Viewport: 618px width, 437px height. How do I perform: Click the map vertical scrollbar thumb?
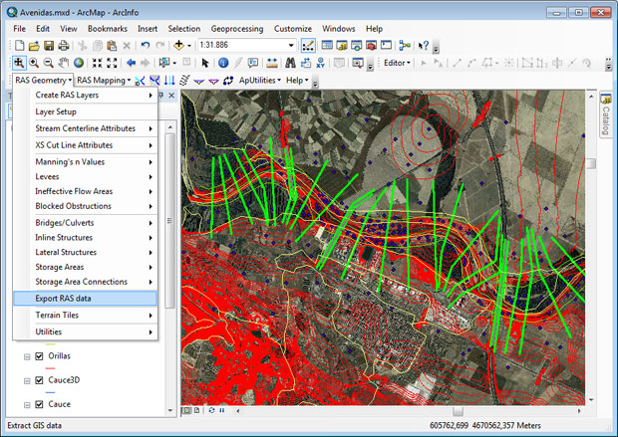(x=591, y=163)
